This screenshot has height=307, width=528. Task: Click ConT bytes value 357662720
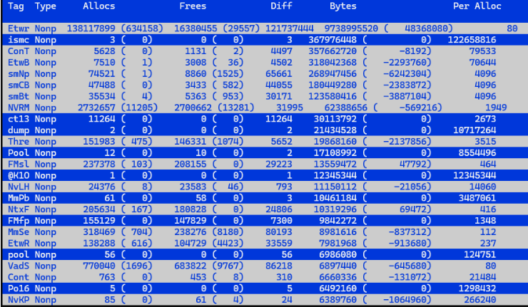click(x=332, y=51)
